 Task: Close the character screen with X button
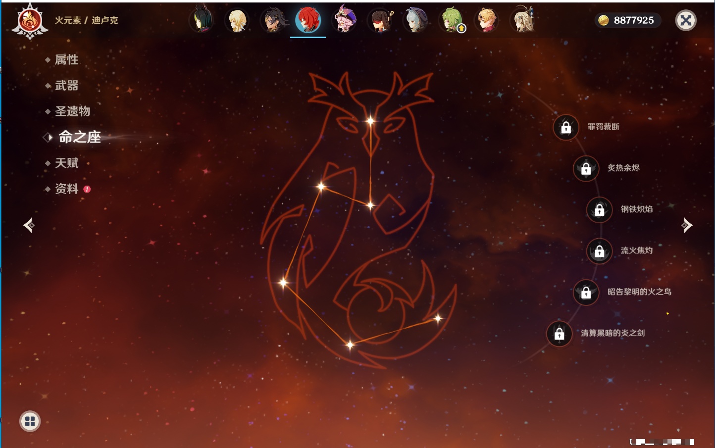pyautogui.click(x=686, y=20)
